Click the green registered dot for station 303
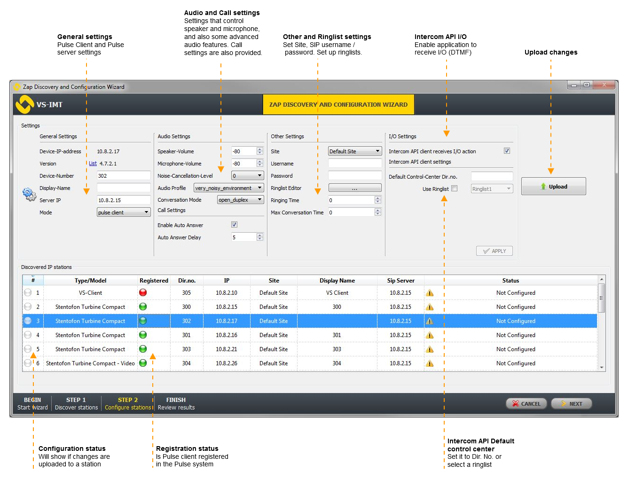The width and height of the screenshot is (628, 480). click(143, 349)
